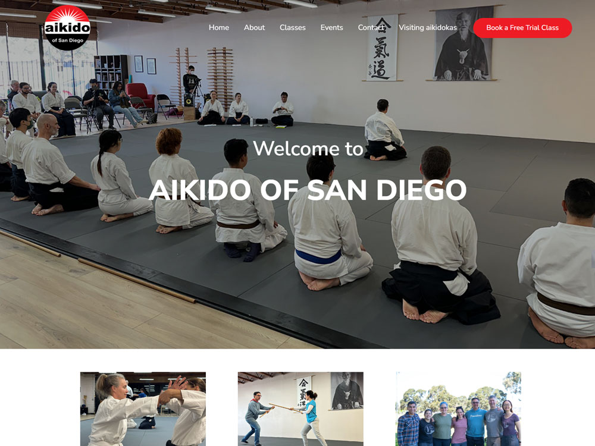Image resolution: width=595 pixels, height=446 pixels.
Task: Click the wooden staff lying on the floor
Action: pyautogui.click(x=137, y=281)
